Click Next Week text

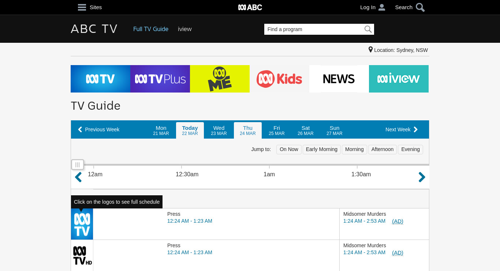[x=398, y=129]
